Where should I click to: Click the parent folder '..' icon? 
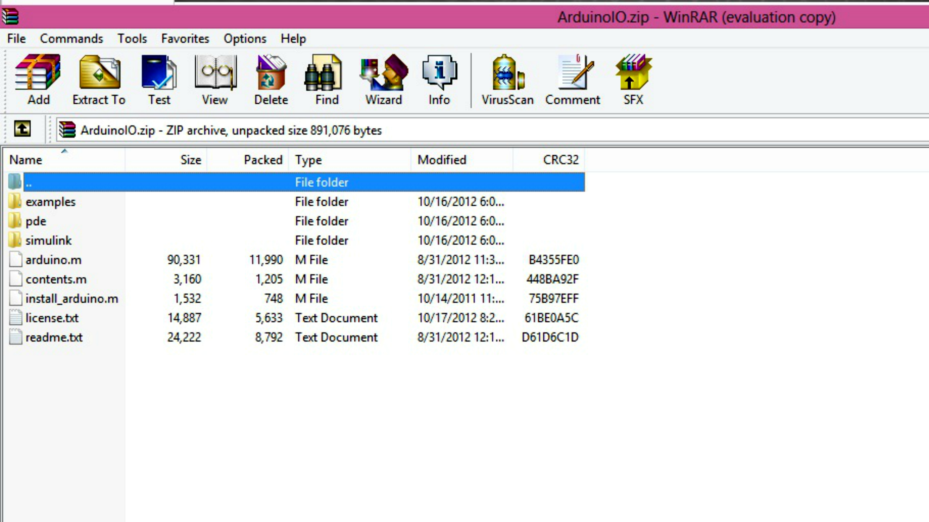click(x=15, y=182)
